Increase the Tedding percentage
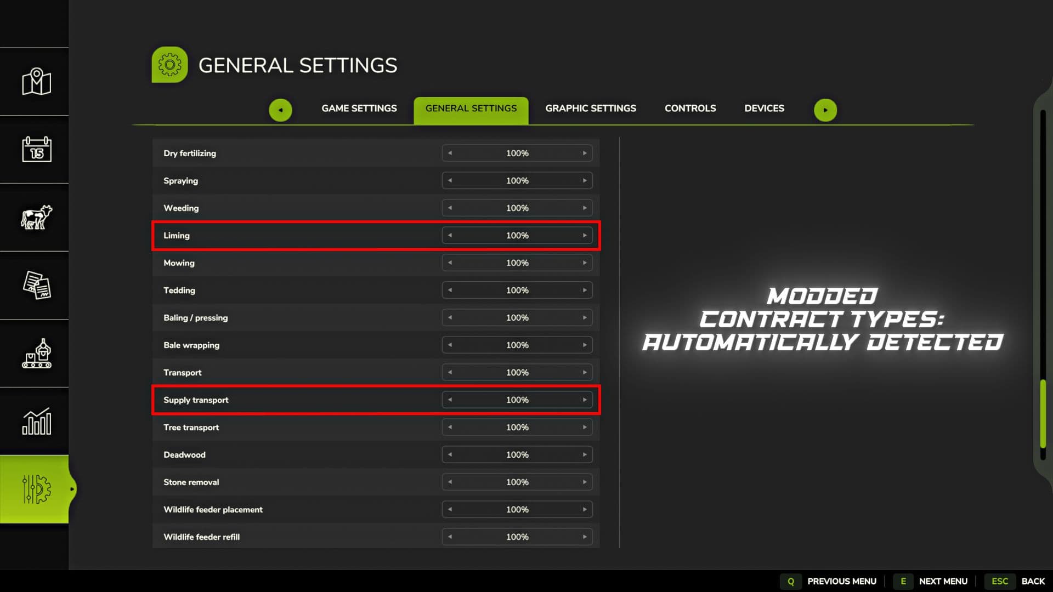Viewport: 1053px width, 592px height. click(x=585, y=290)
